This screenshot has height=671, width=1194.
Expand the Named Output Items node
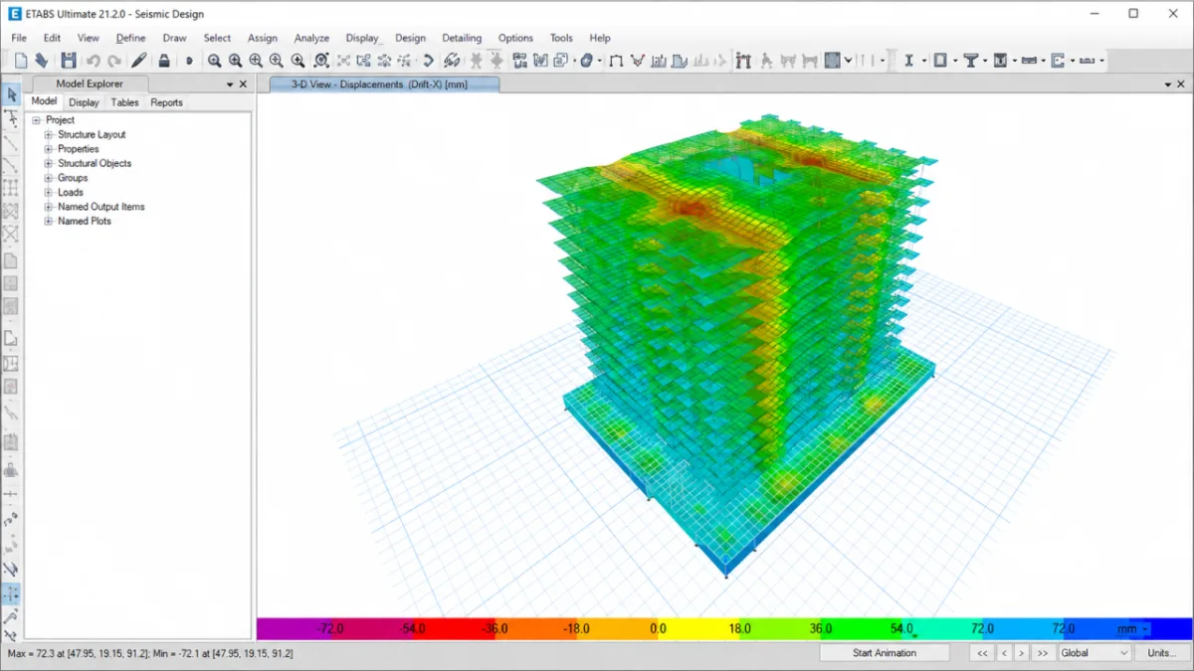click(x=48, y=207)
